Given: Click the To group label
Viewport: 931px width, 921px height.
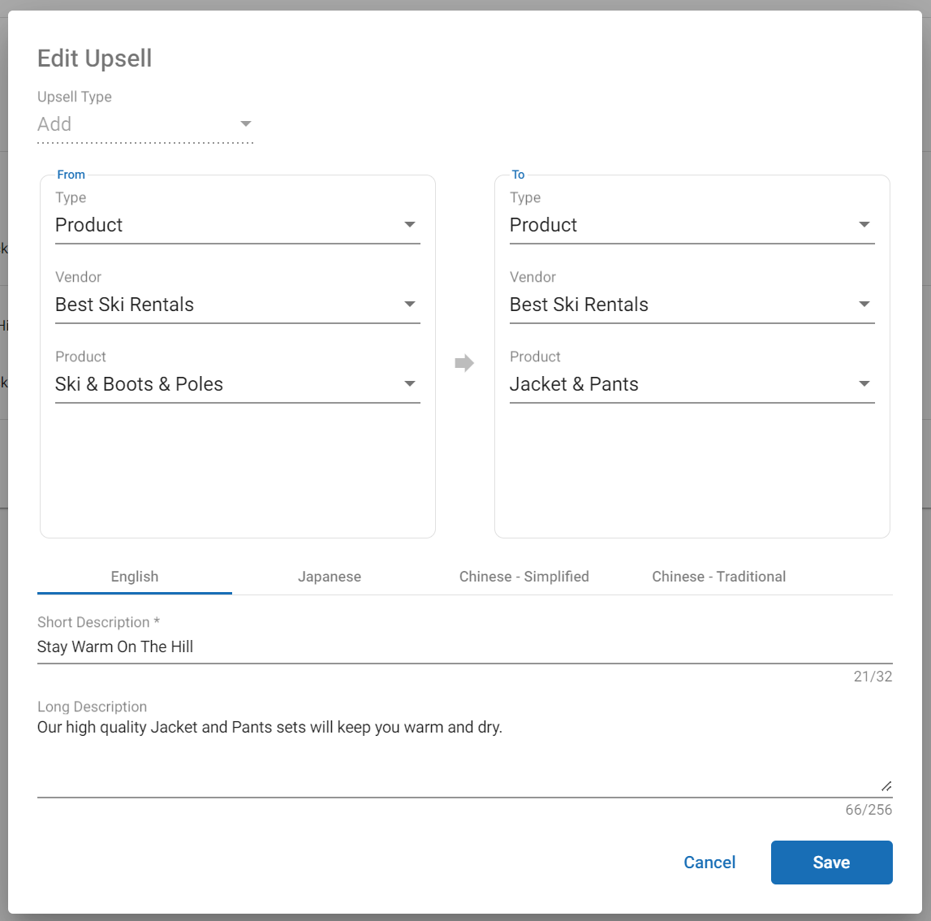Looking at the screenshot, I should [518, 175].
